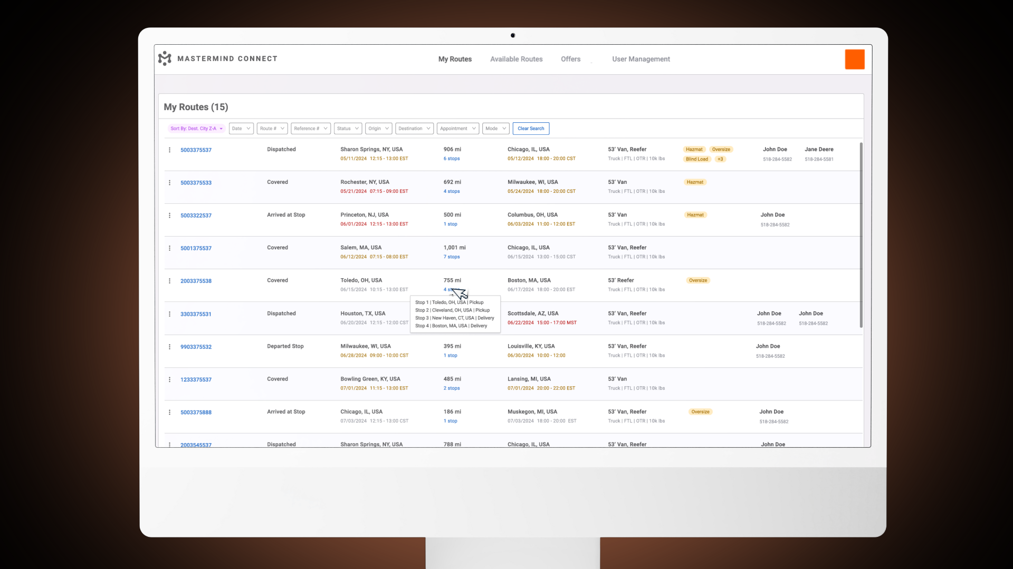Open row menu for route 1233375537
1013x569 pixels.
pos(169,379)
